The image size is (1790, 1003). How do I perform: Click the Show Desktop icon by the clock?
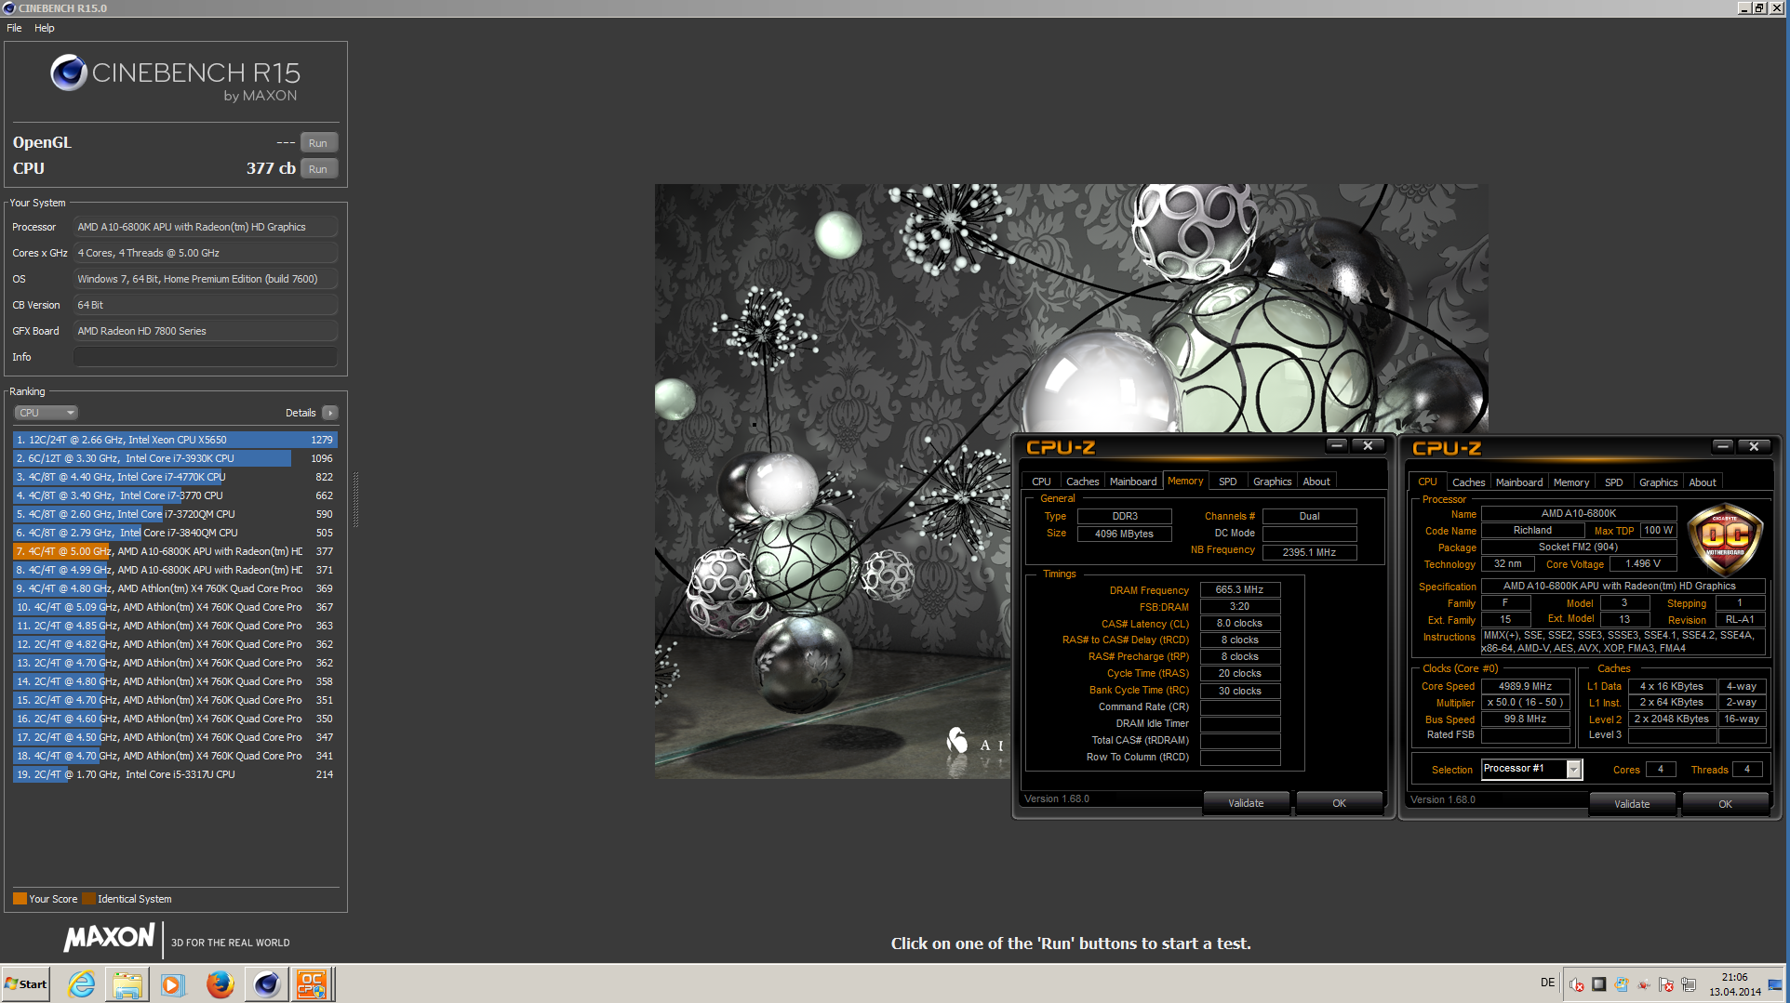point(1775,984)
